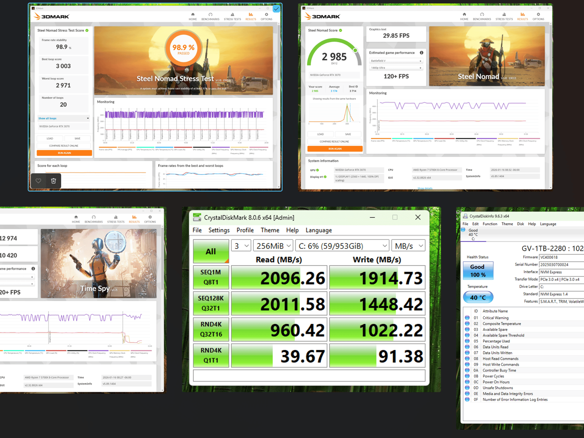The height and width of the screenshot is (438, 584).
Task: Open 256MiB test size dropdown
Action: [x=273, y=246]
